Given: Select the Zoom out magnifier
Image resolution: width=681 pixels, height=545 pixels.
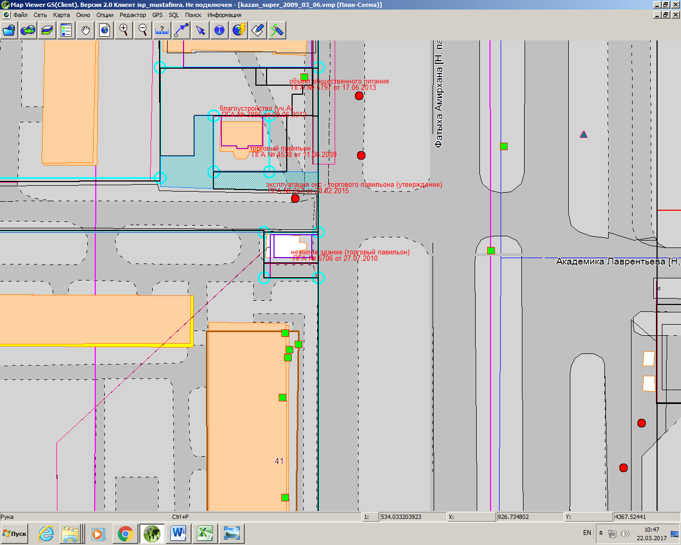Looking at the screenshot, I should click(x=143, y=30).
